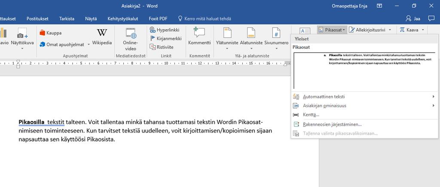Click the text box icon left of Pikaosat
440x187 pixels.
305,30
